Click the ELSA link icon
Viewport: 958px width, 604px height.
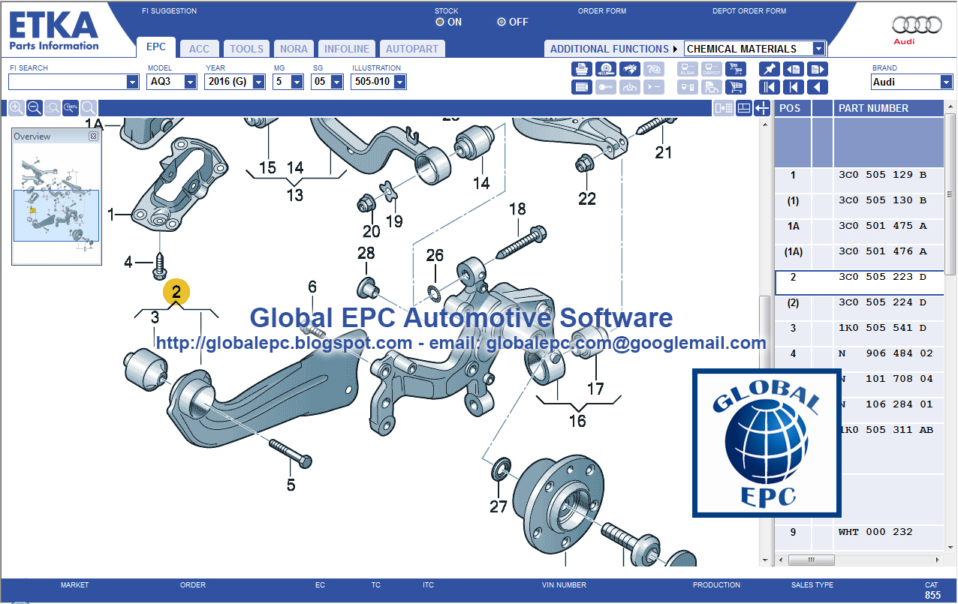(688, 69)
